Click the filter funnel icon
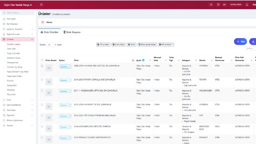Screen dimensions: 256x144 (x=43, y=22)
